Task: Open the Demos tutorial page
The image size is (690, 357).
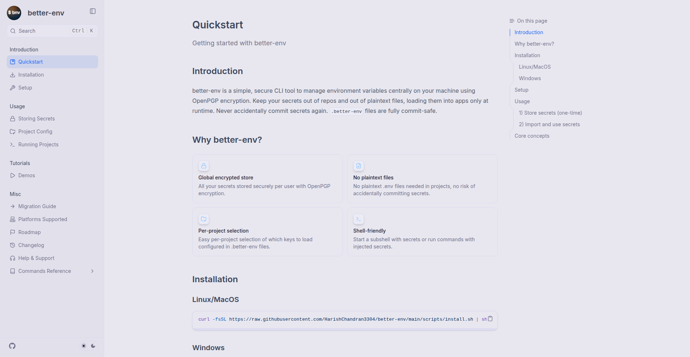Action: point(27,175)
